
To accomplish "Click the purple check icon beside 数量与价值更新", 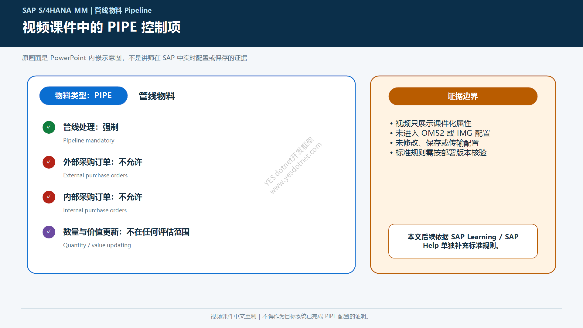I will pyautogui.click(x=49, y=232).
